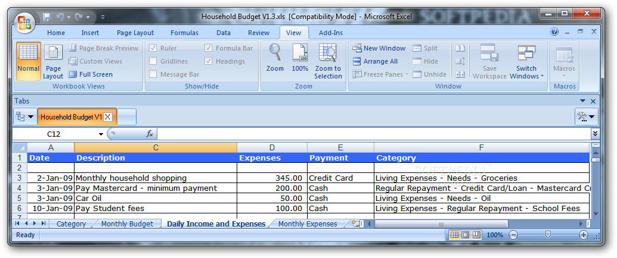The width and height of the screenshot is (617, 258).
Task: Redo the last action
Action: [79, 17]
